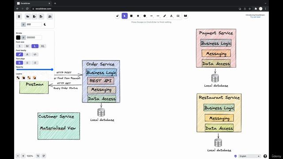
Task: Reload the page with the refresh icon
Action: [x=27, y=9]
